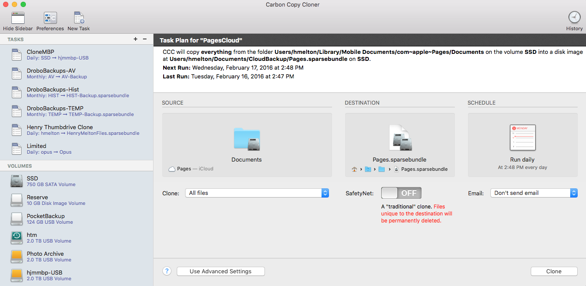Open the Preferences toolbar icon

click(50, 18)
